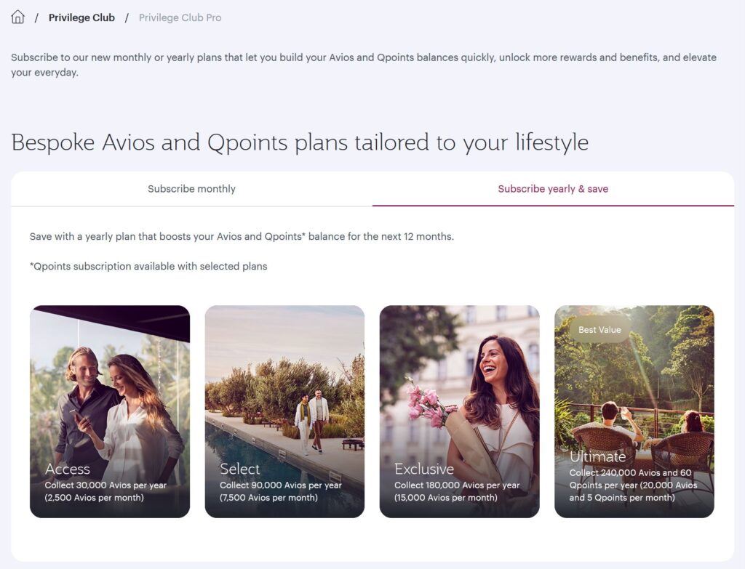745x569 pixels.
Task: Open the Privilege Club breadcrumb link
Action: 81,17
